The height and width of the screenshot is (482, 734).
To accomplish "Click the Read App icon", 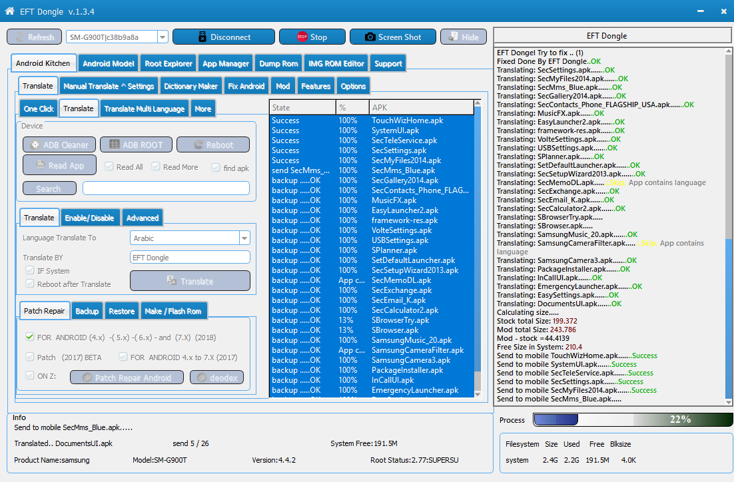I will (x=40, y=165).
